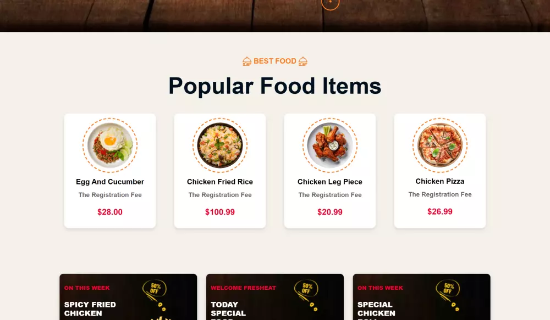The height and width of the screenshot is (320, 550).
Task: Click the orange circular scroll icon at top
Action: (x=331, y=3)
